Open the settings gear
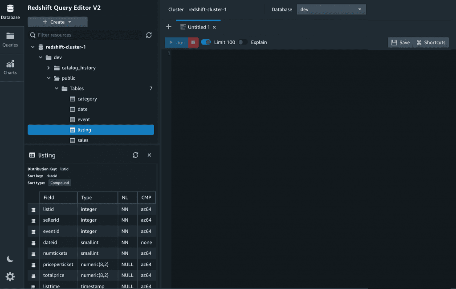 pyautogui.click(x=10, y=277)
